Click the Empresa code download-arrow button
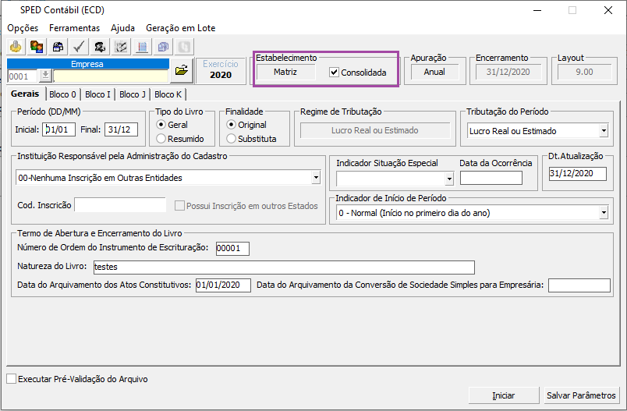 click(x=45, y=76)
